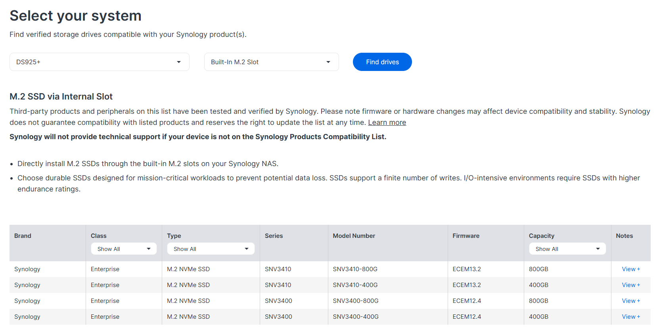Select model number SNV3400-800G cell

[x=356, y=301]
